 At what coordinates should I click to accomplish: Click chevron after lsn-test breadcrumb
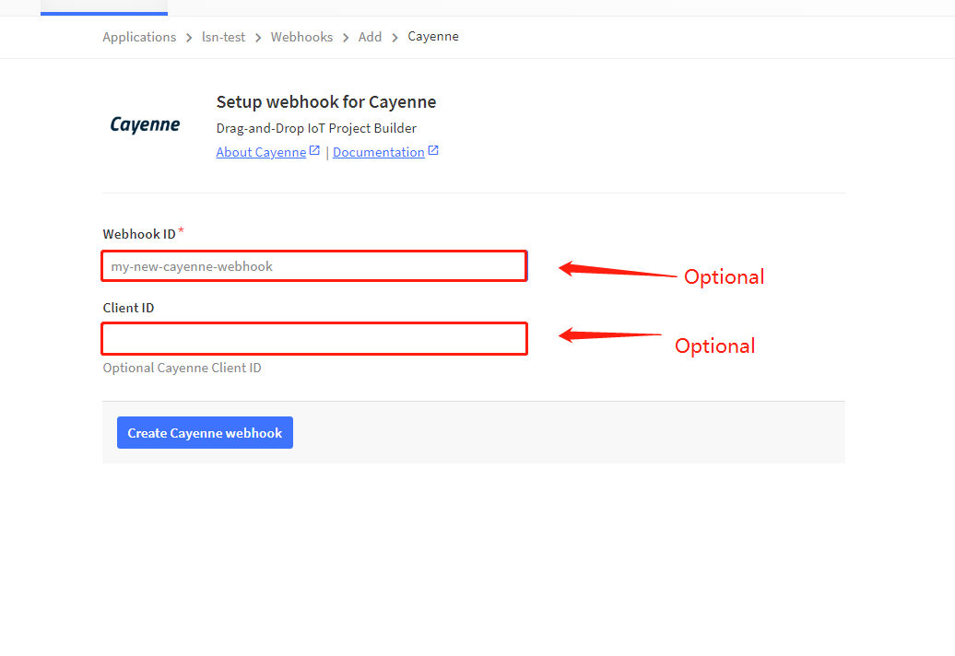(258, 38)
